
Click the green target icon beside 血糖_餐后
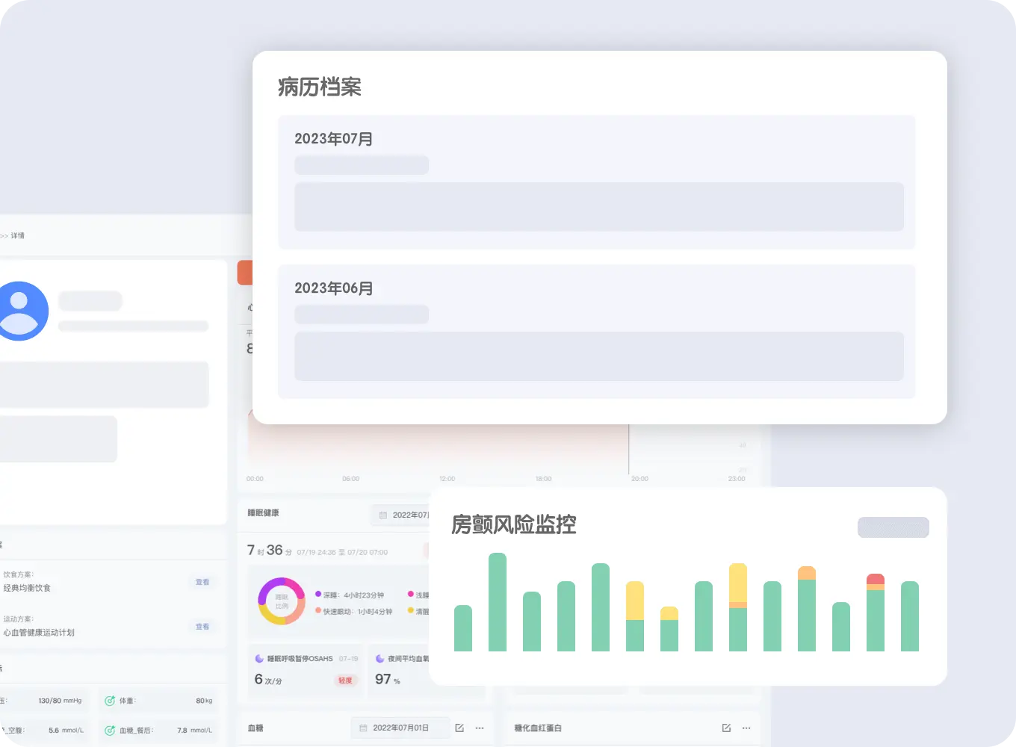(110, 730)
